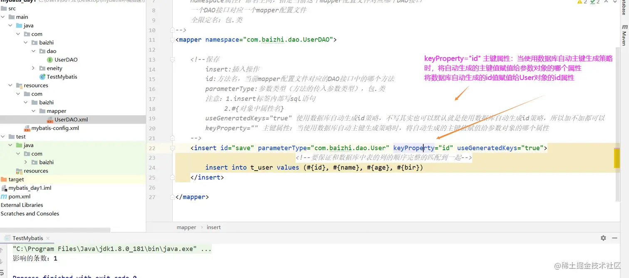The width and height of the screenshot is (629, 278).
Task: Toggle fold marker at line 22 insert tag
Action: click(172, 148)
